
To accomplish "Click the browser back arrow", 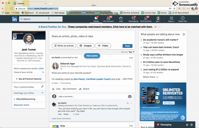I will [x=3, y=9].
